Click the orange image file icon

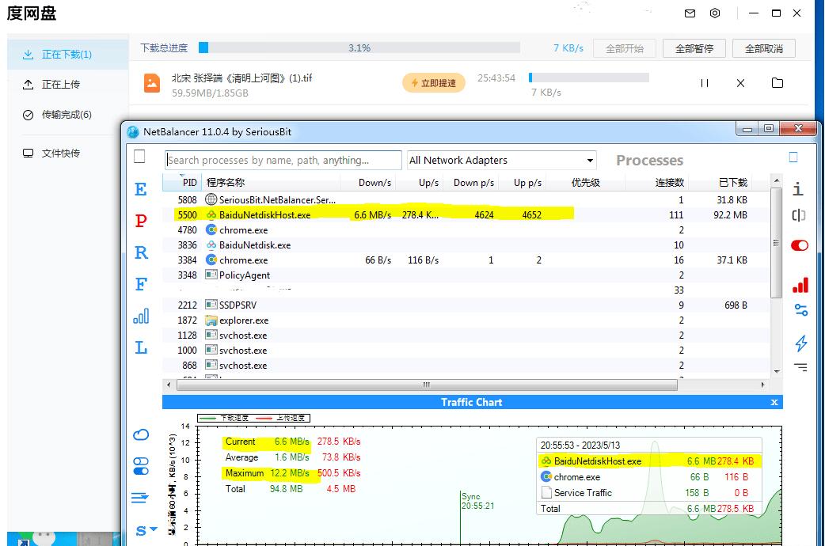tap(152, 83)
